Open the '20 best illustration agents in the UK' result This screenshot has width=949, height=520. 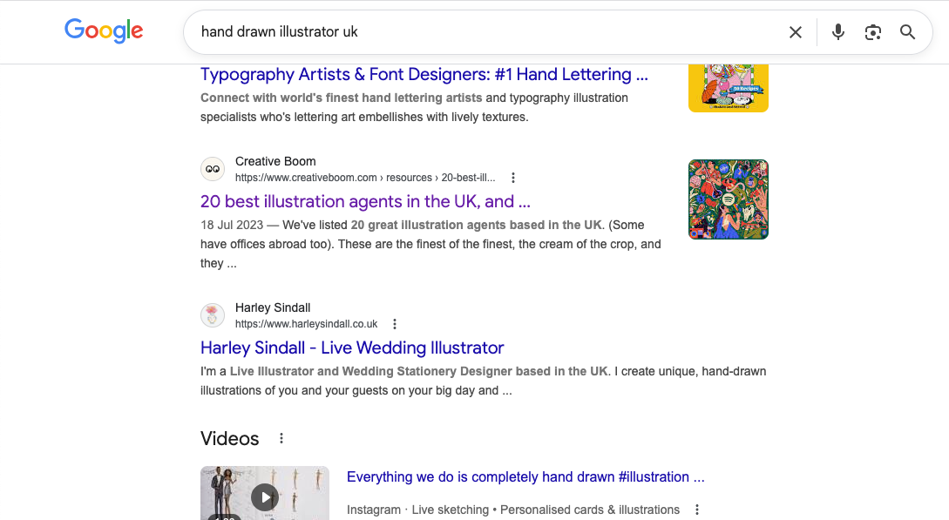tap(364, 201)
